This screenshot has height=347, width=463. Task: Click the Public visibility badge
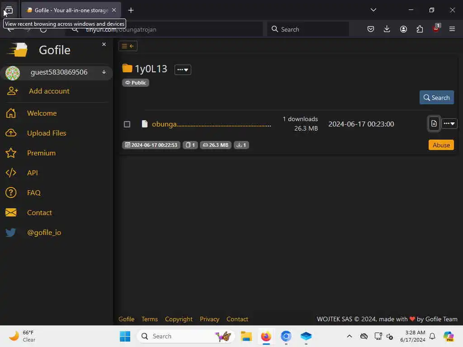[x=136, y=83]
